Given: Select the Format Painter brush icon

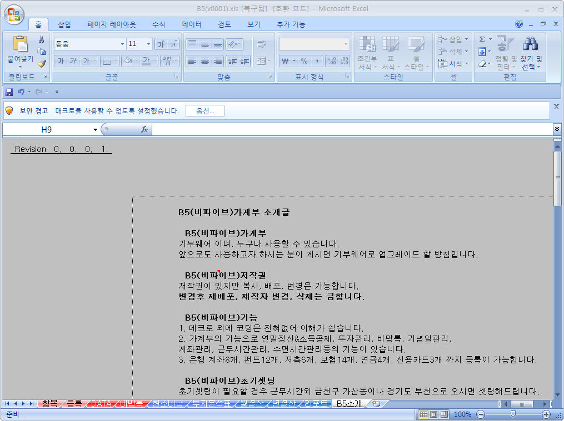Looking at the screenshot, I should point(41,64).
